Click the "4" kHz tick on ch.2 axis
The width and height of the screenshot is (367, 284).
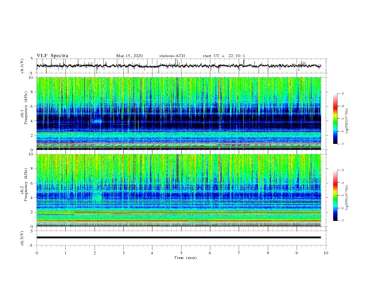pyautogui.click(x=32, y=198)
